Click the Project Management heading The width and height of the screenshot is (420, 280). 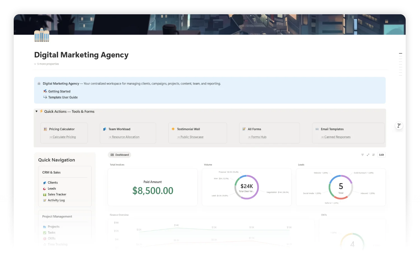57,216
